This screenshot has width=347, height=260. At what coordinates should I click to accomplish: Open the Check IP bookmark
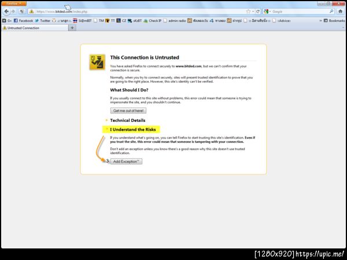(x=153, y=21)
